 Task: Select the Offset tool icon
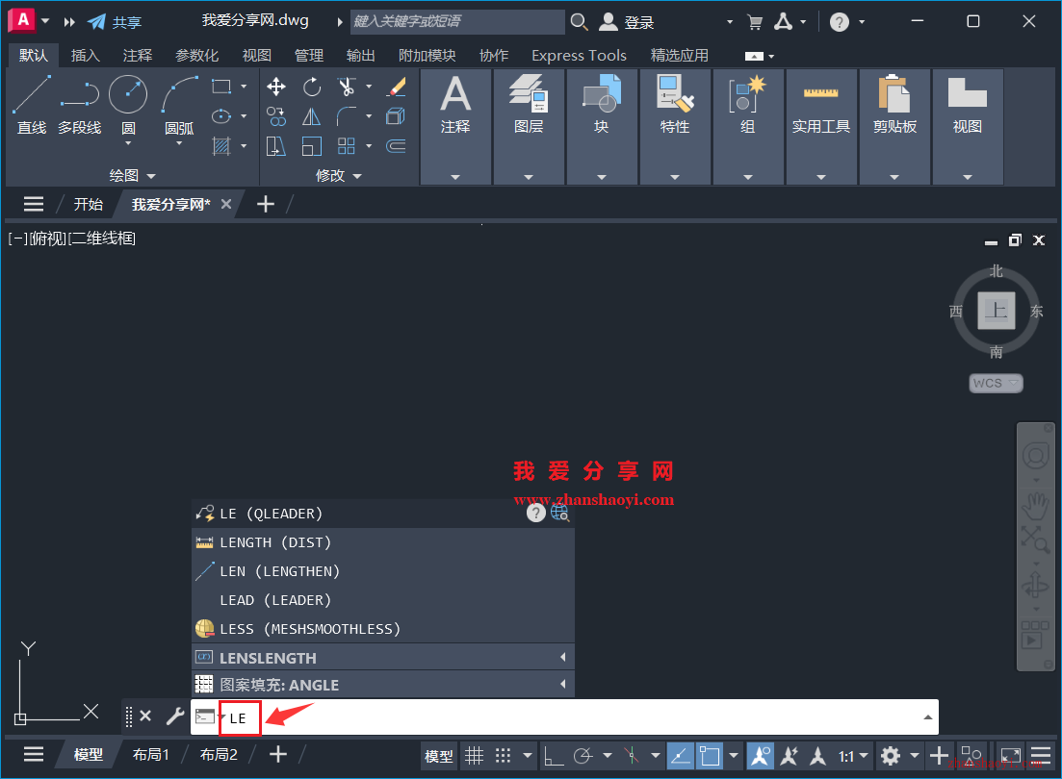point(397,145)
